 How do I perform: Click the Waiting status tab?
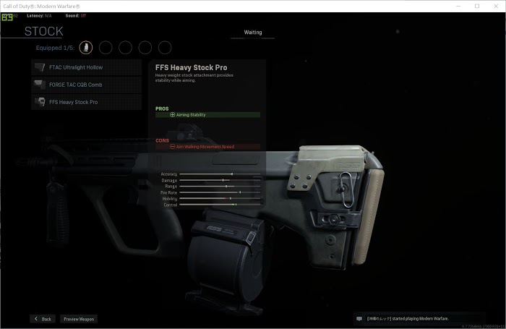click(x=253, y=33)
